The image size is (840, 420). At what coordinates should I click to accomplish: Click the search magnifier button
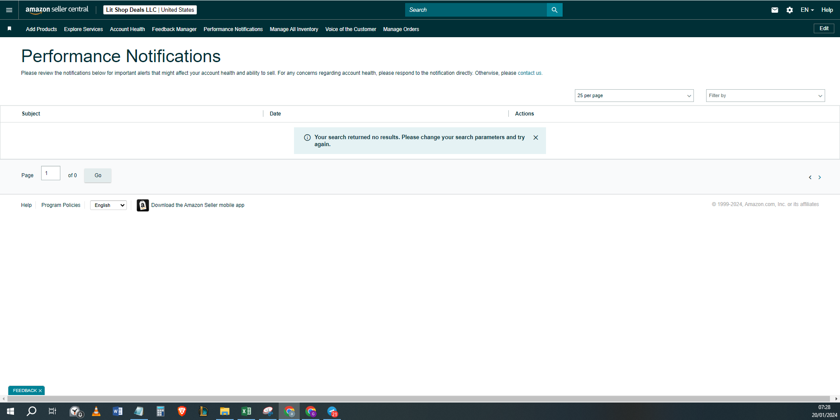pos(554,10)
